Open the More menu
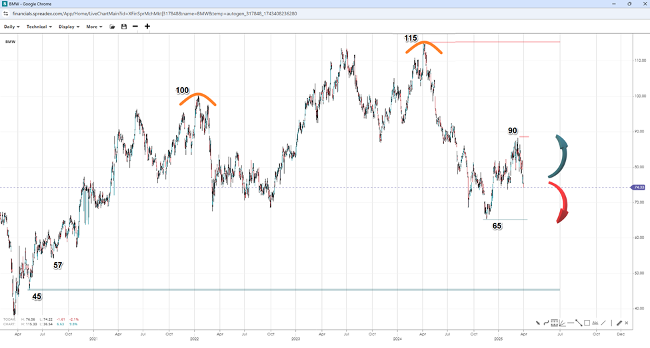This screenshot has height=348, width=650. pyautogui.click(x=94, y=27)
